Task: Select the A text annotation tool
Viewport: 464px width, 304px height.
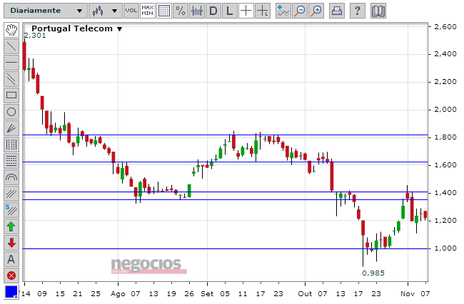Action: (11, 259)
